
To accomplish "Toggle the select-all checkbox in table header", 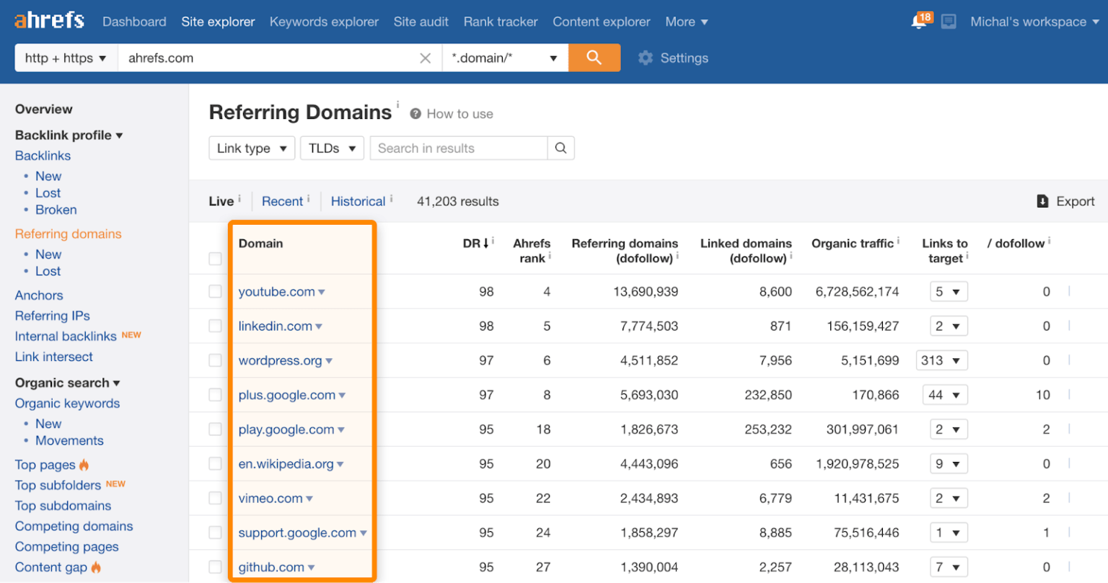I will (215, 258).
